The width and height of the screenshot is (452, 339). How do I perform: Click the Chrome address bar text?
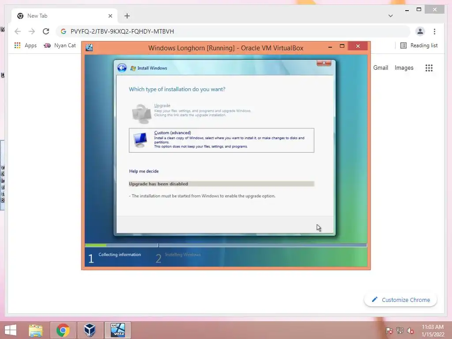pos(122,31)
